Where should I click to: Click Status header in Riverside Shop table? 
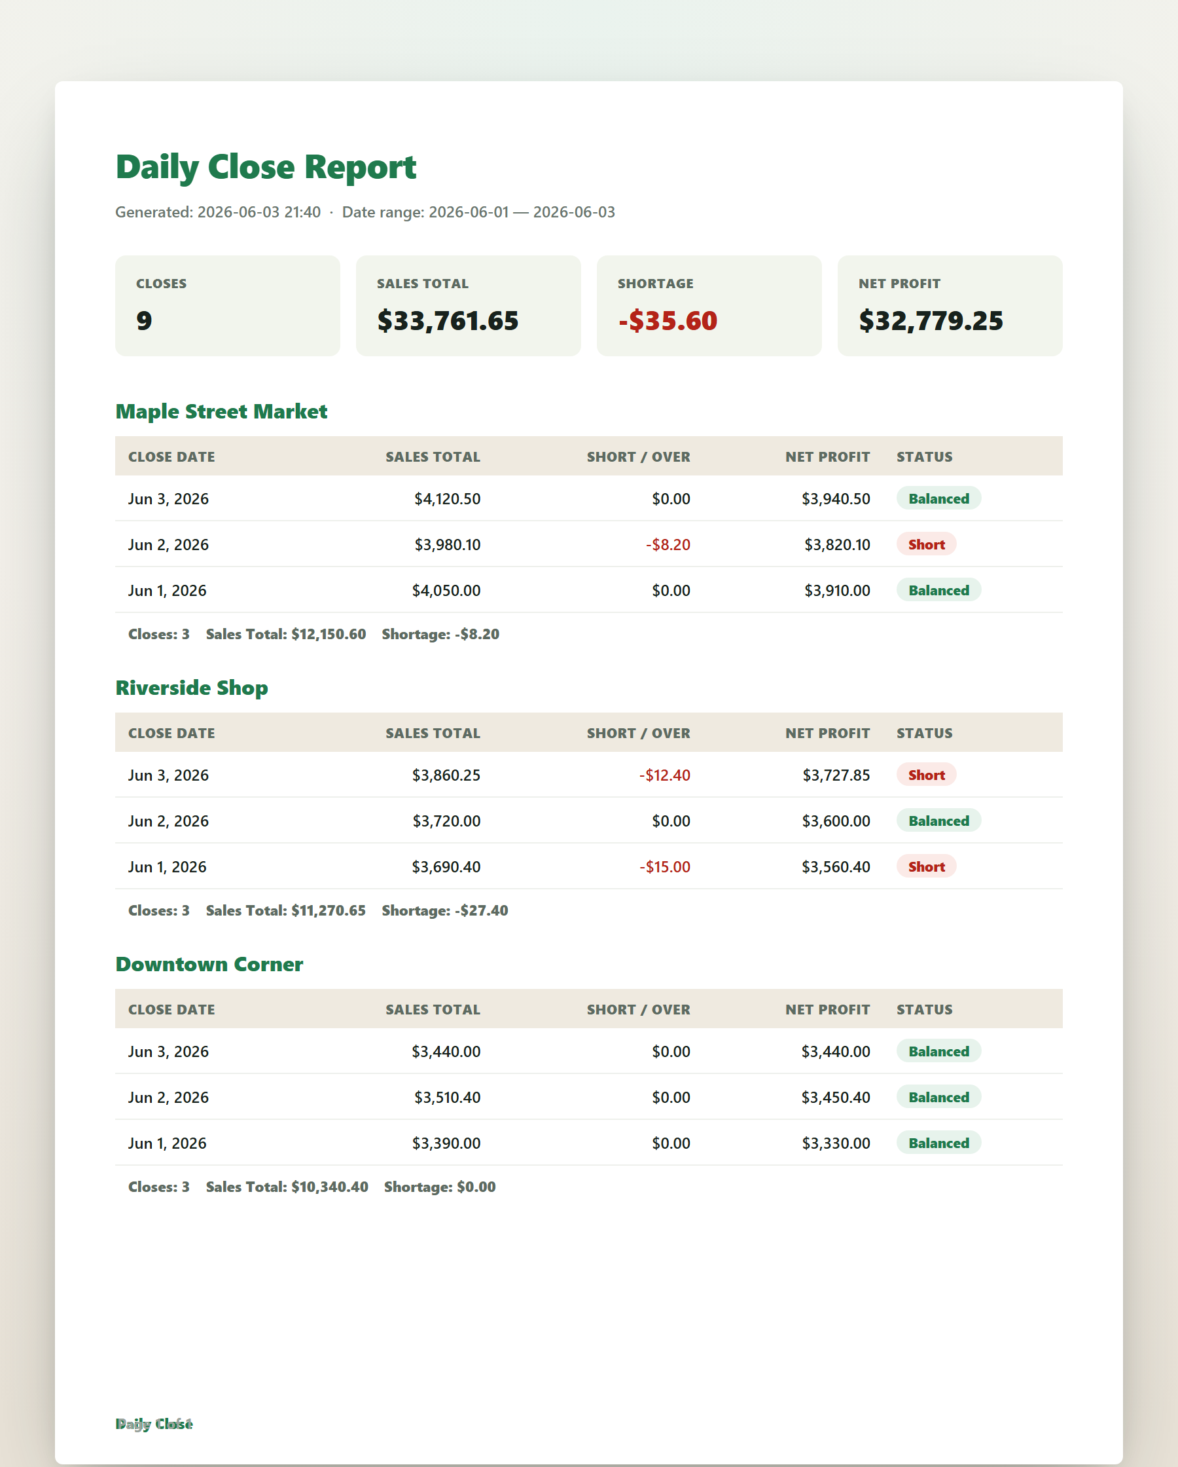point(923,733)
